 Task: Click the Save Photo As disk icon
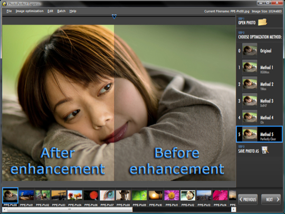(265, 150)
